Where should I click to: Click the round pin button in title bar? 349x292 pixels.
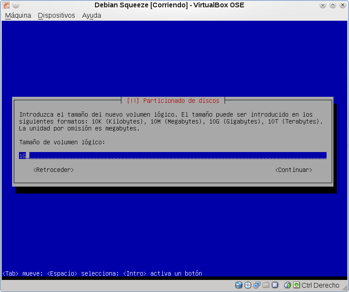pos(16,5)
